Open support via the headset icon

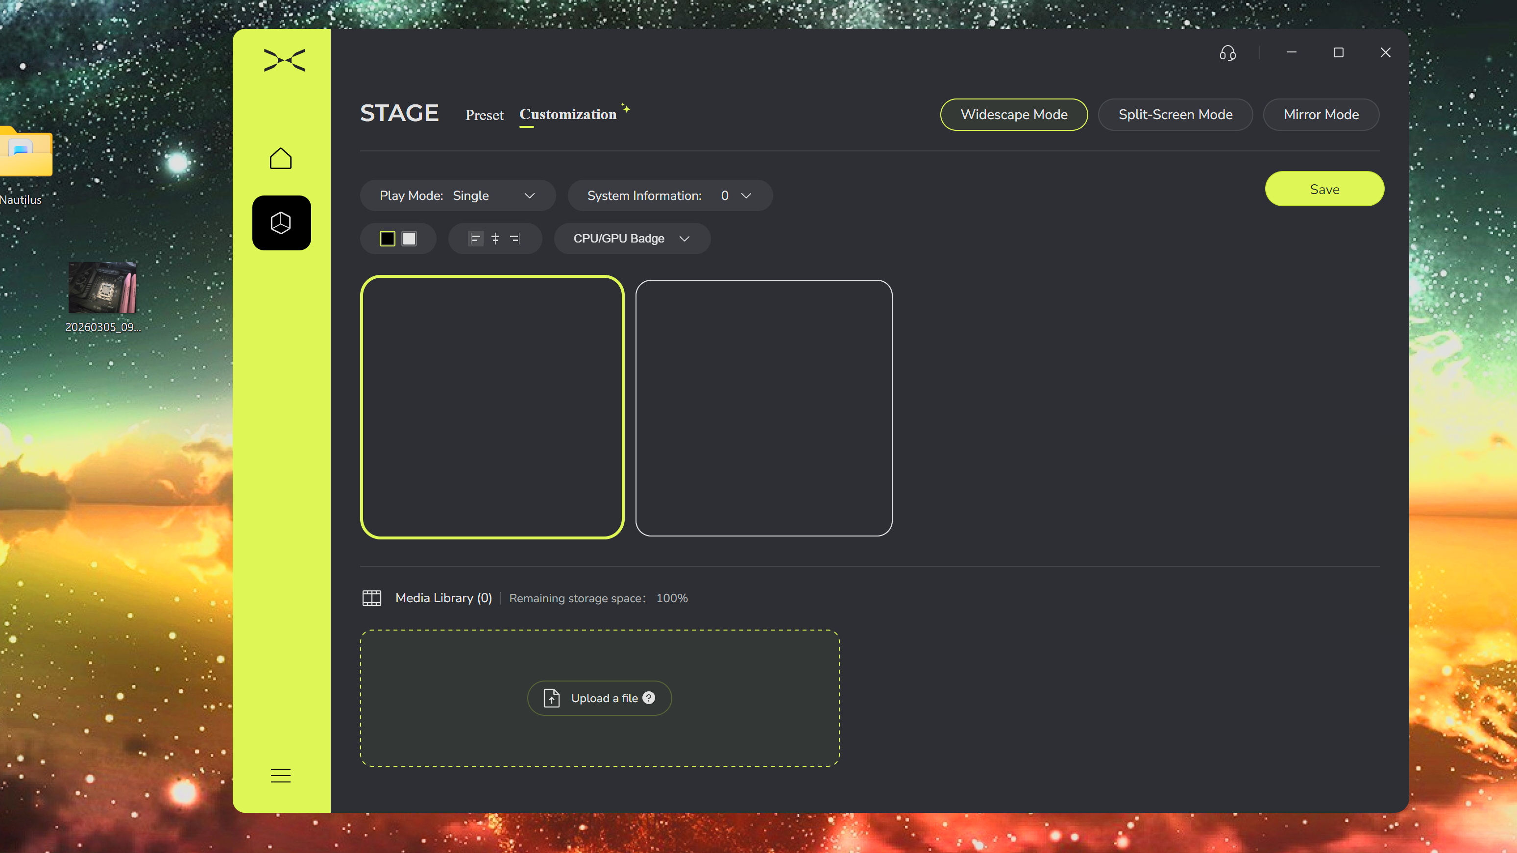click(x=1227, y=53)
